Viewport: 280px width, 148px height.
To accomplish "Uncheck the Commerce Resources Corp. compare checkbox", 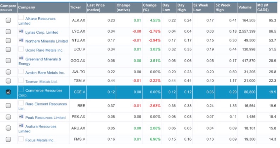I will pyautogui.click(x=8, y=92).
